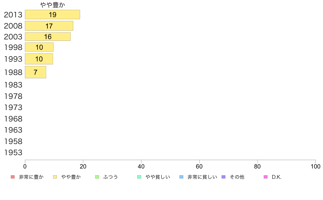
Task: Select the 1988 bar showing 7
Action: point(36,72)
